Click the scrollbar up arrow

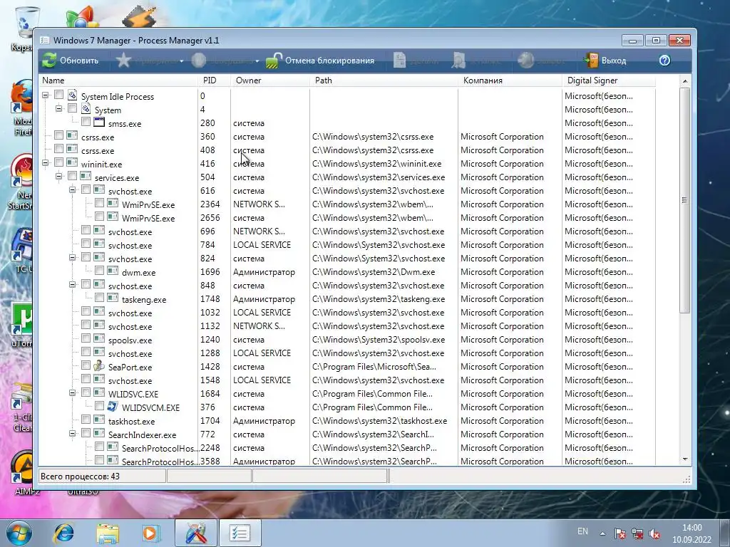click(x=685, y=81)
